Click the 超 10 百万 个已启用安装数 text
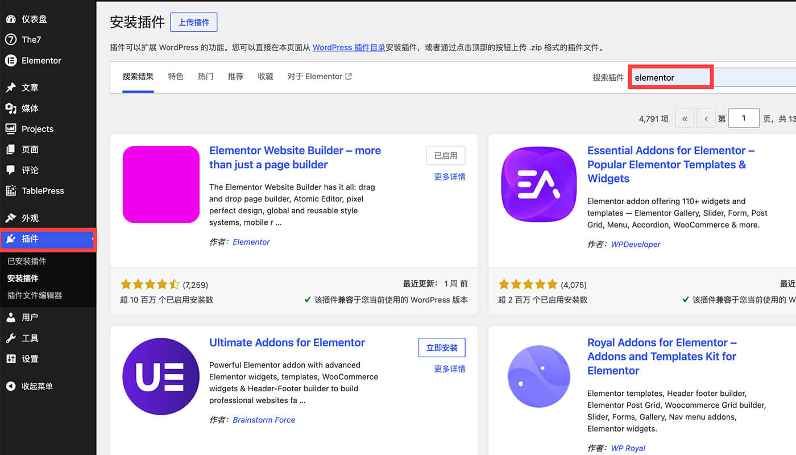Screen dimensions: 796x455 click(167, 300)
